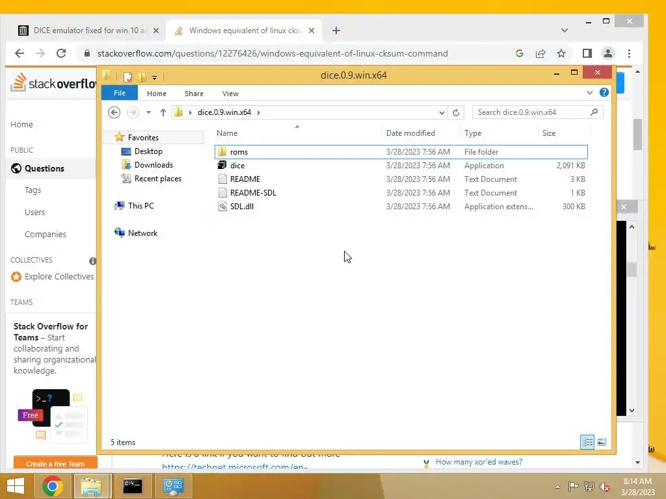Switch to Details view button

click(x=587, y=442)
